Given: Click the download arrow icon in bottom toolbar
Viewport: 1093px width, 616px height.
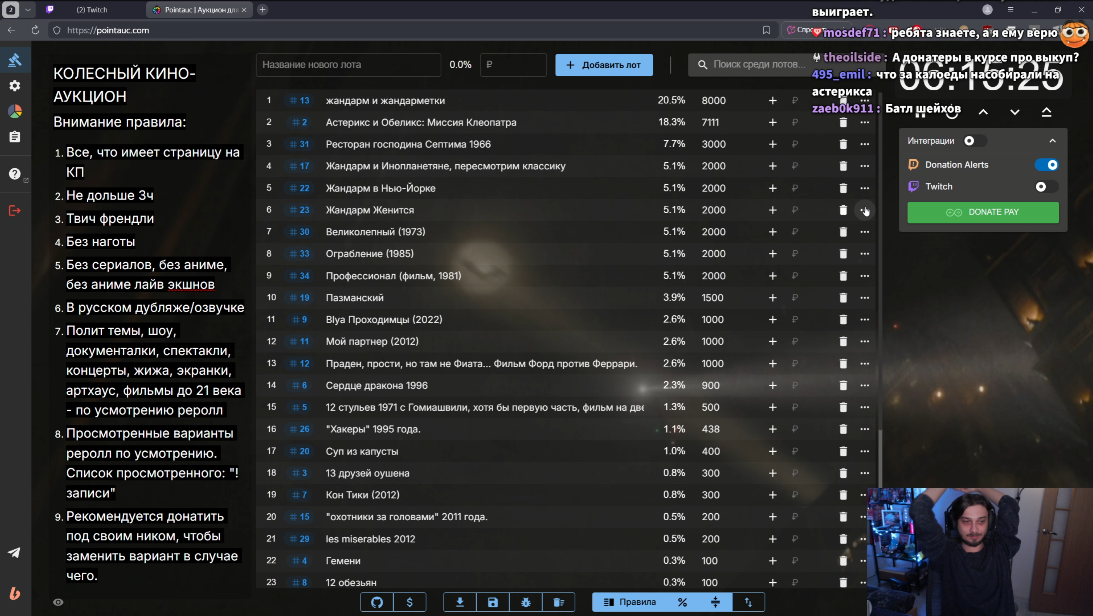Looking at the screenshot, I should (x=460, y=602).
